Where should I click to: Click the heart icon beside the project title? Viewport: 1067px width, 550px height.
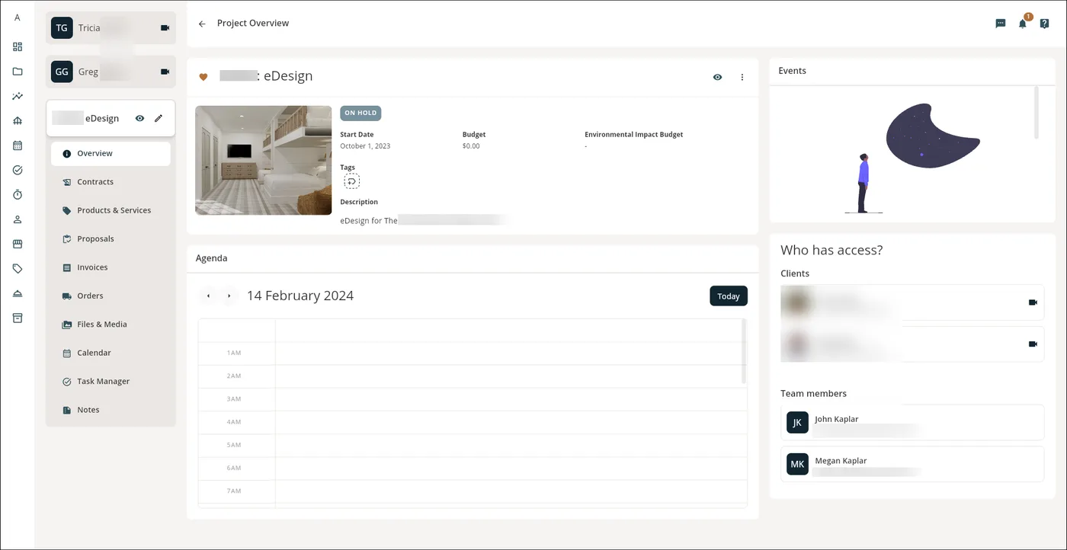202,76
